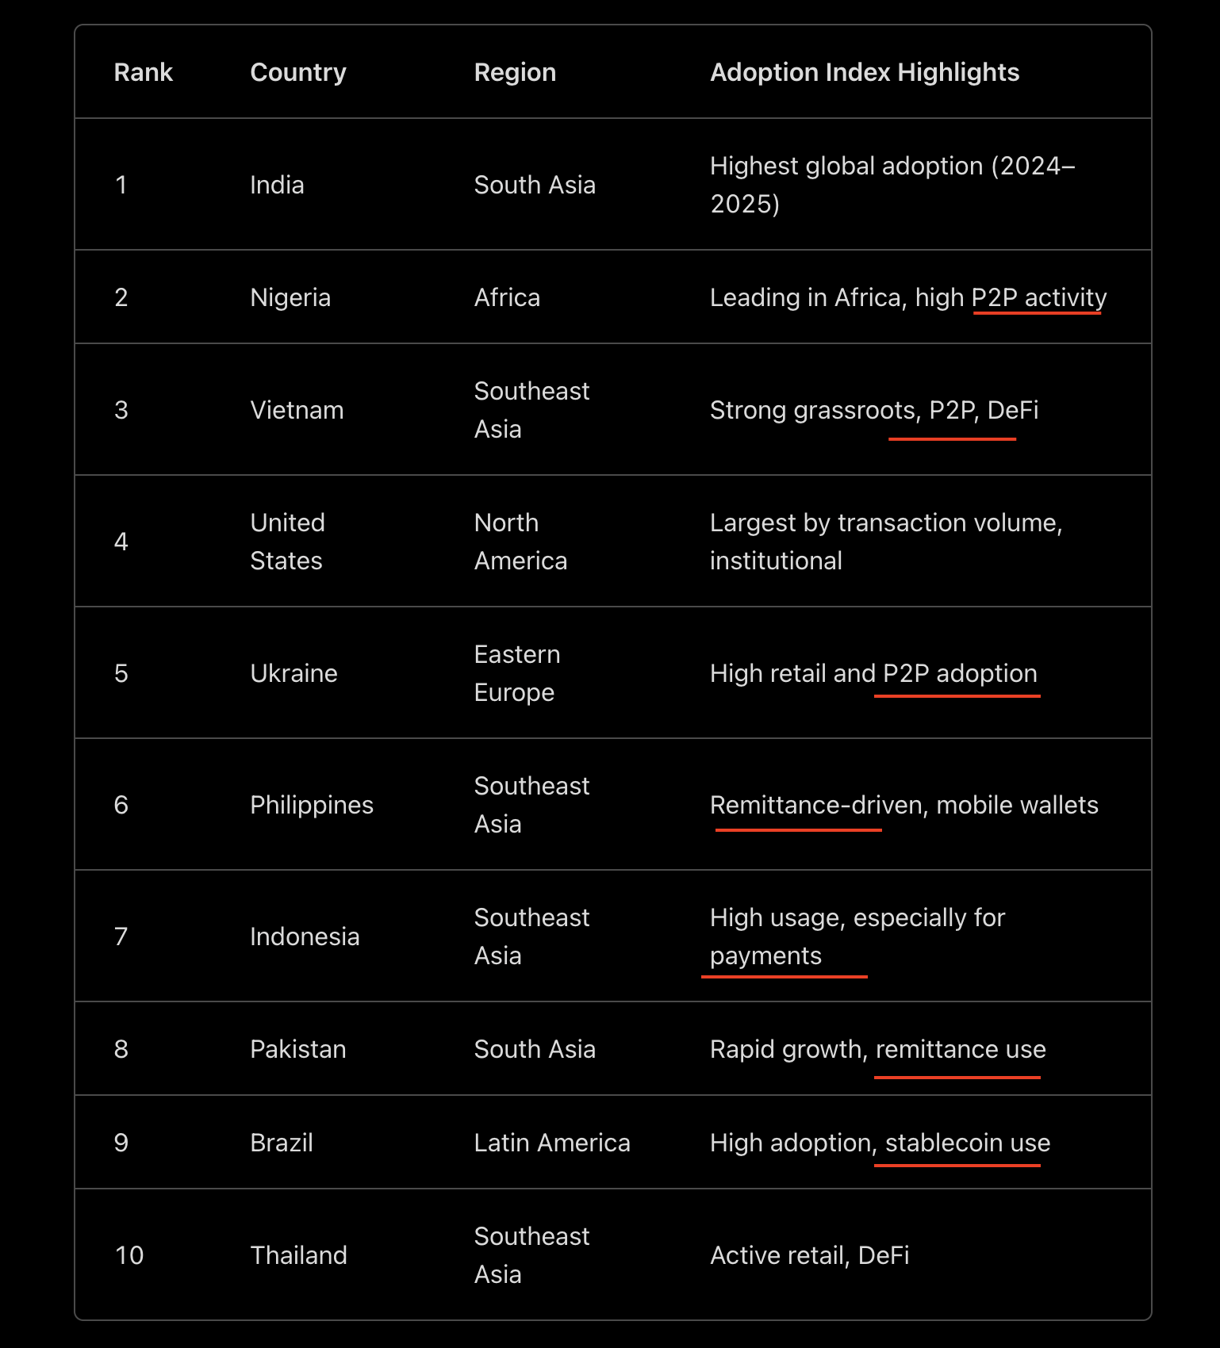Click the Rank column header
Viewport: 1220px width, 1348px height.
(143, 72)
